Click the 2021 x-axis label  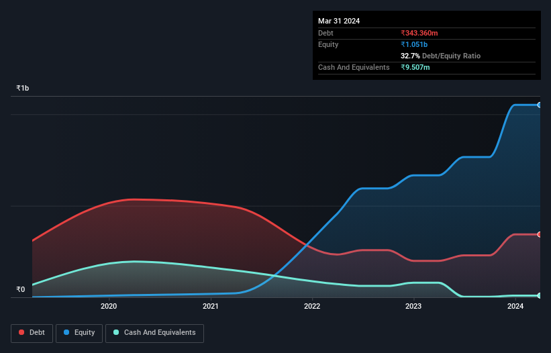[211, 306]
